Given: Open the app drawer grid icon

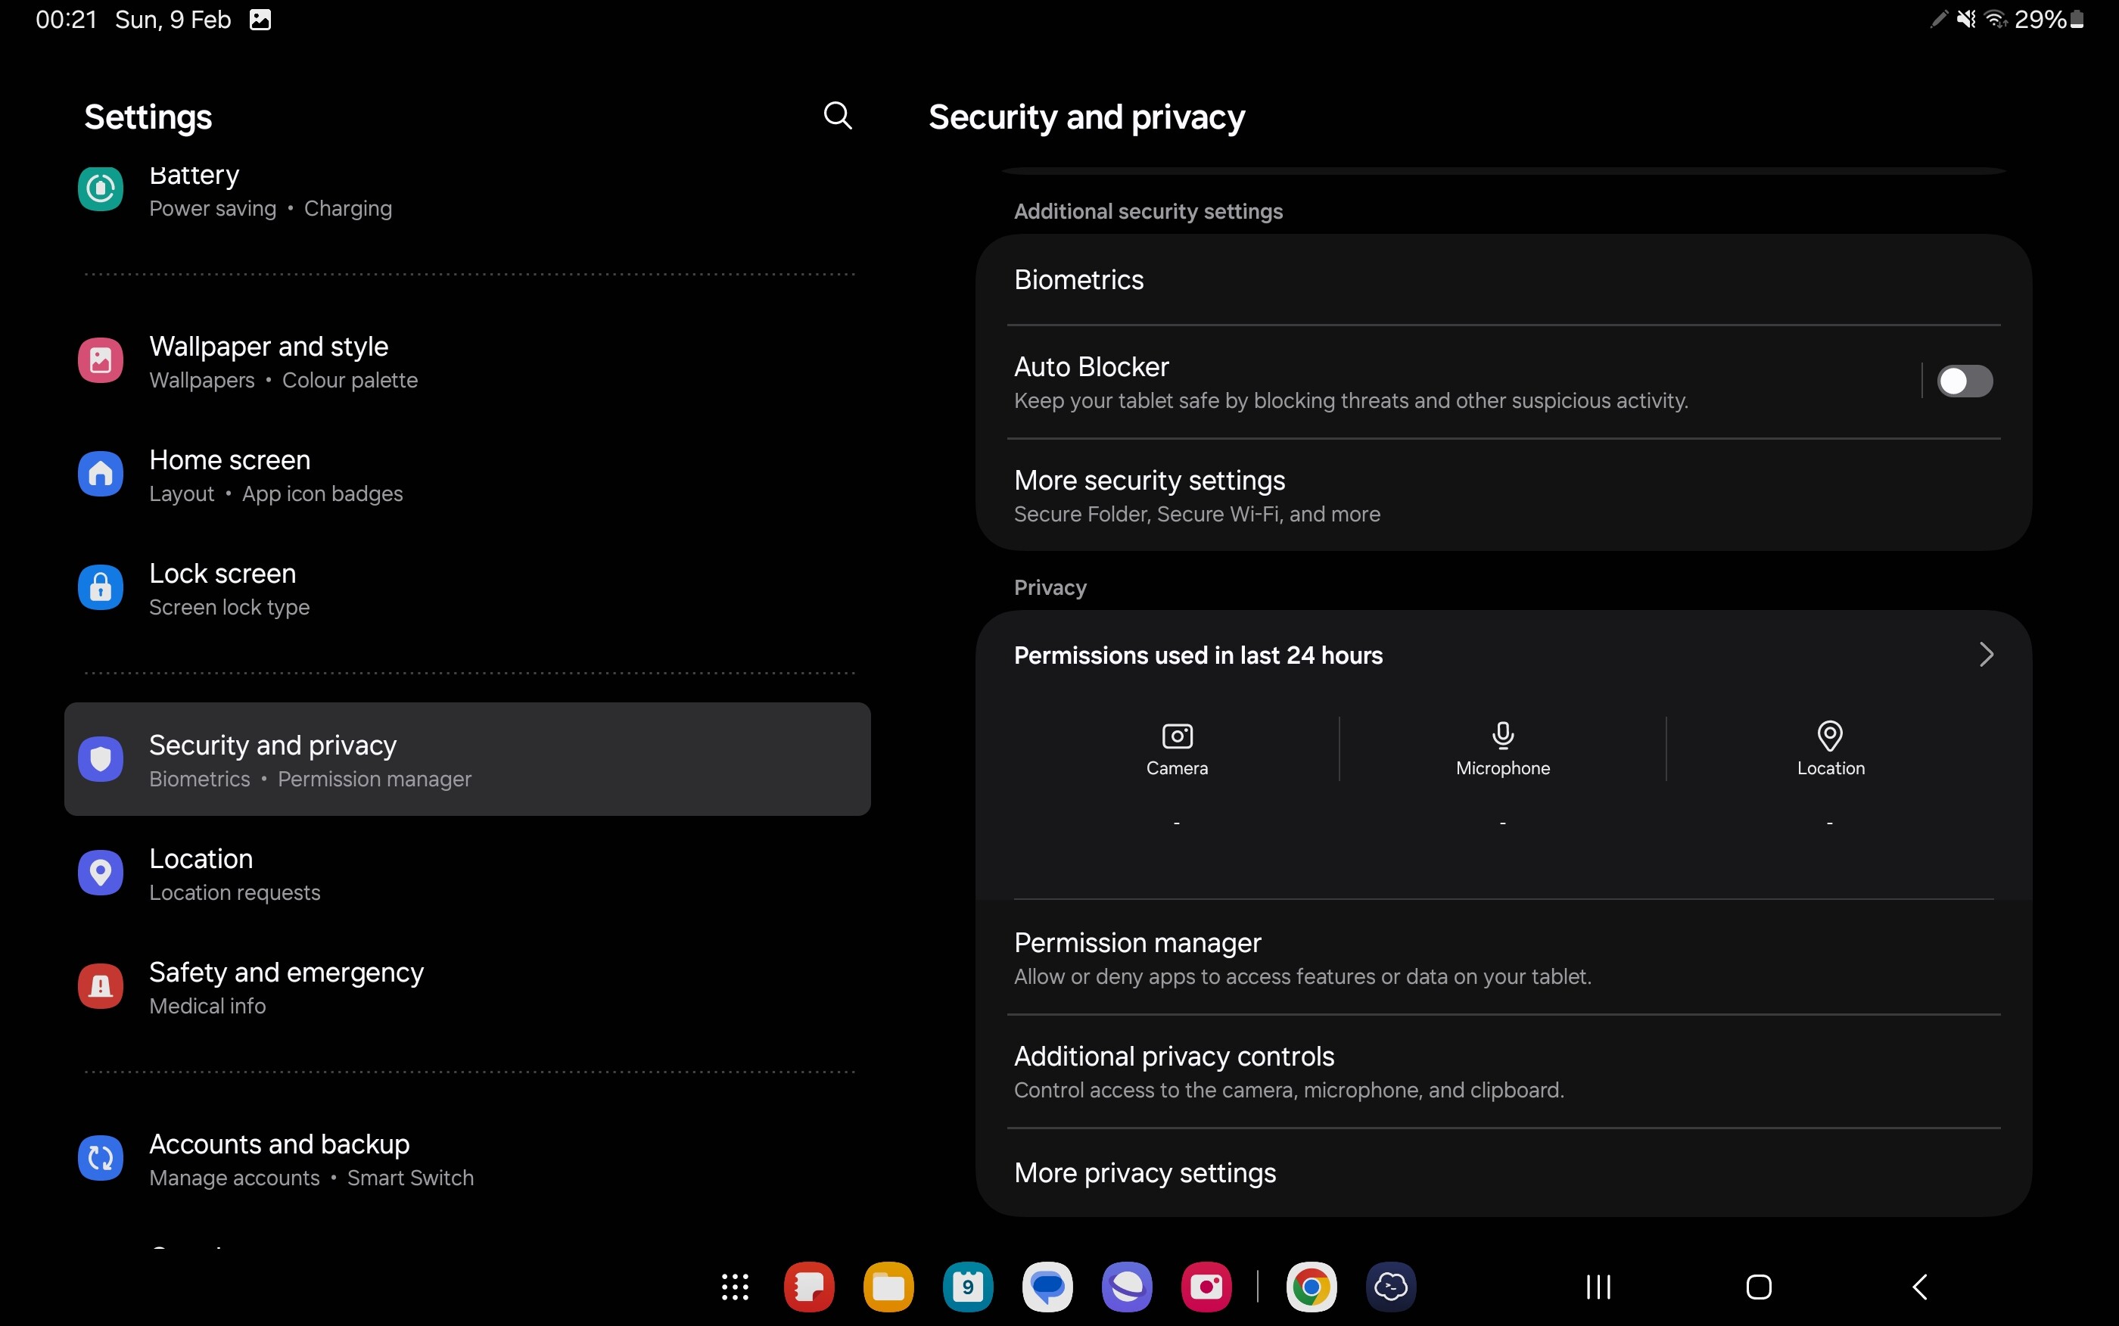Looking at the screenshot, I should coord(735,1287).
